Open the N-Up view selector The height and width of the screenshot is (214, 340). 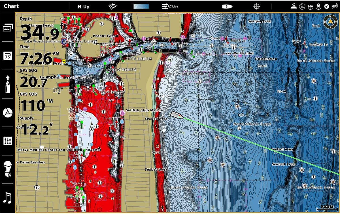83,6
